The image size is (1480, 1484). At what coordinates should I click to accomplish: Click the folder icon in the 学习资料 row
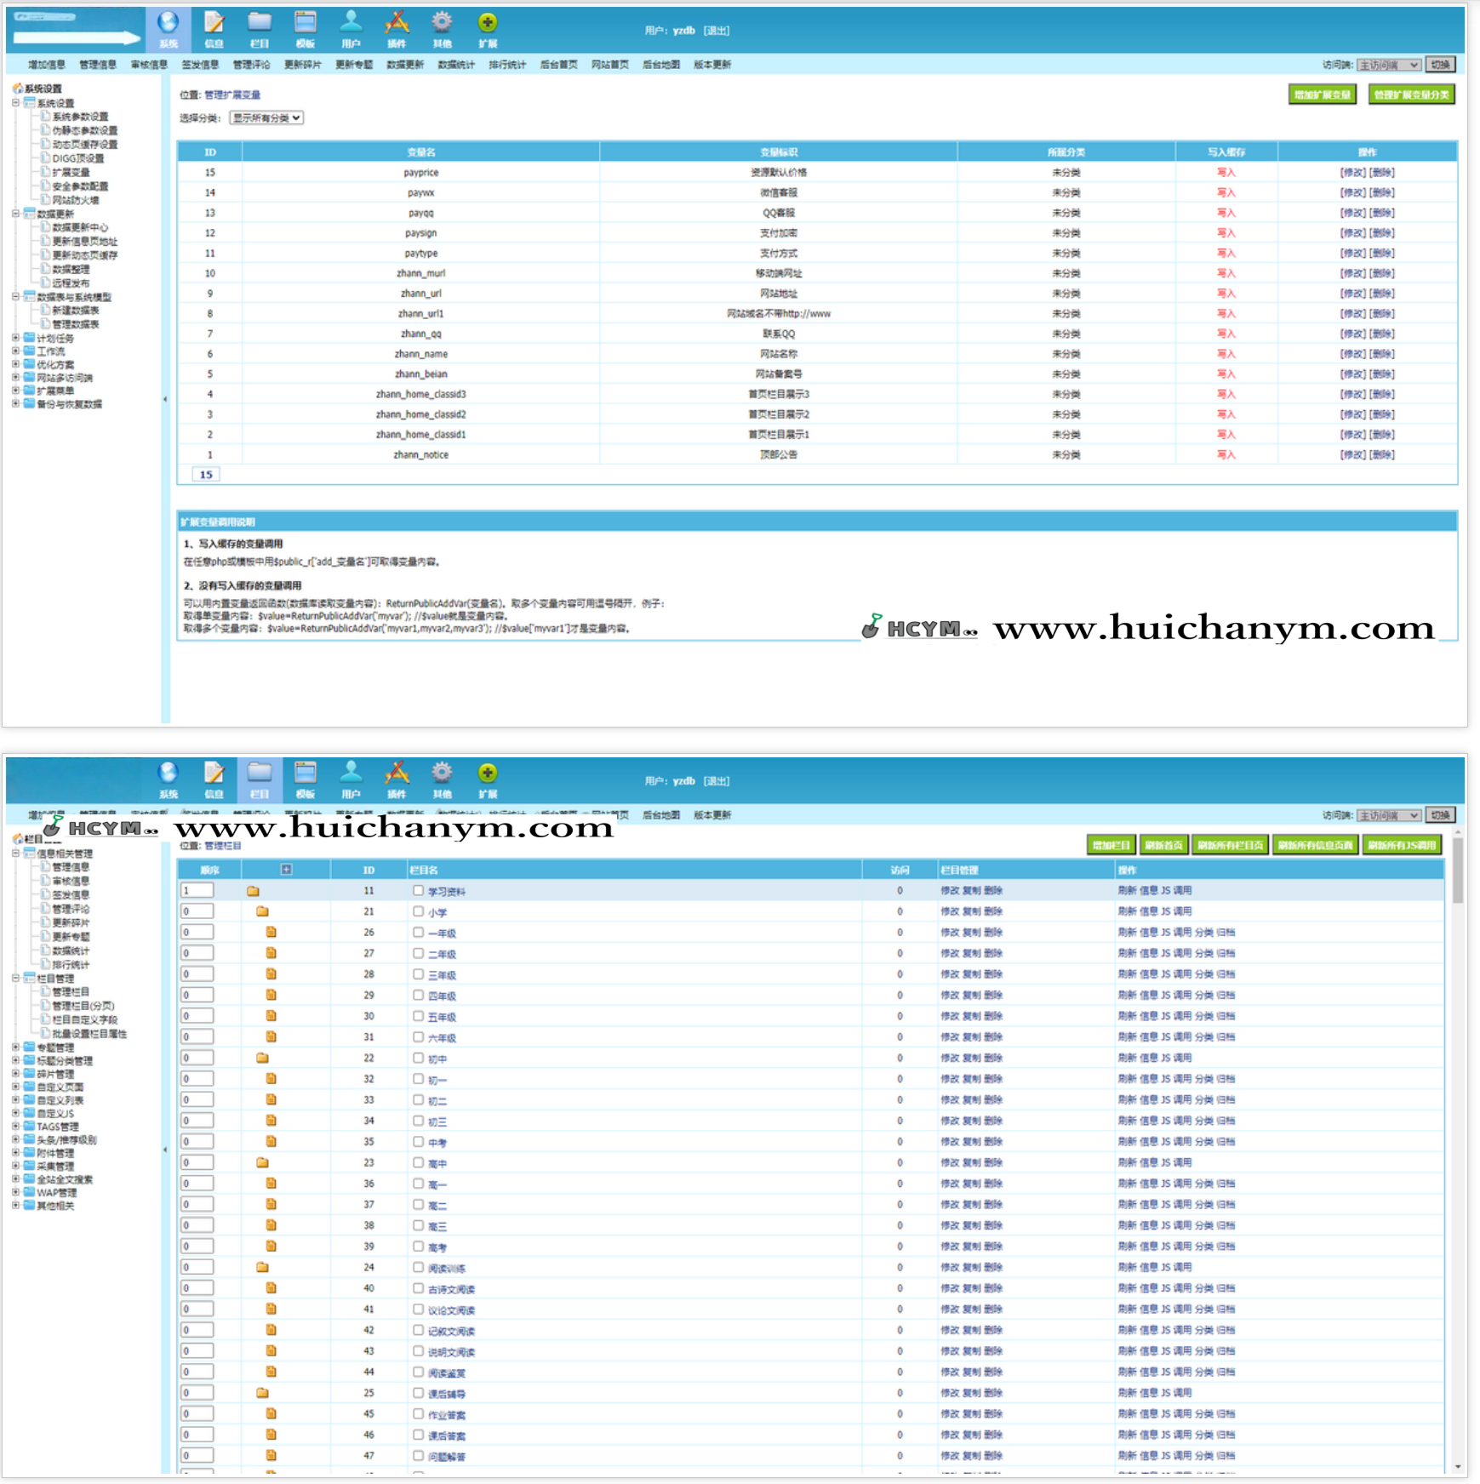[253, 891]
